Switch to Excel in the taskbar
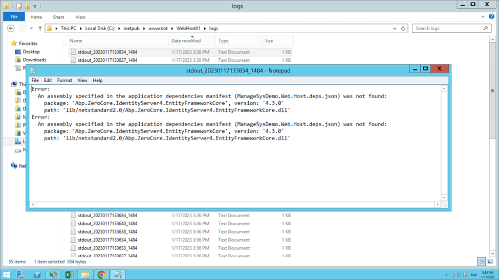Viewport: 499px width, 280px height. pyautogui.click(x=69, y=274)
